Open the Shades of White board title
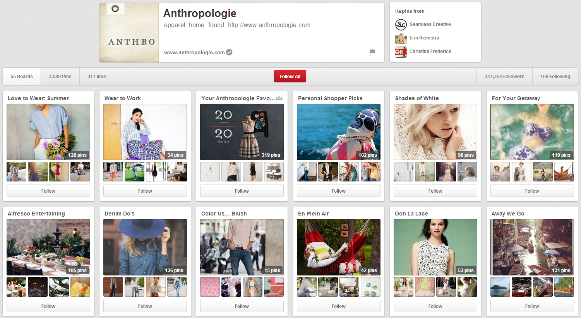 pyautogui.click(x=417, y=98)
